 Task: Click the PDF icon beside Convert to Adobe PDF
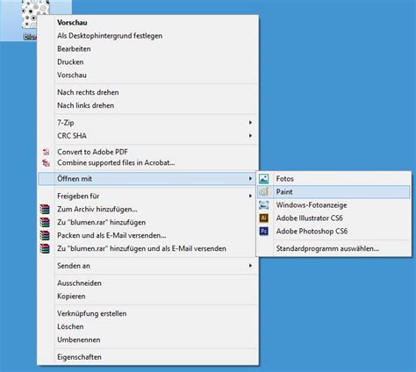[x=47, y=152]
